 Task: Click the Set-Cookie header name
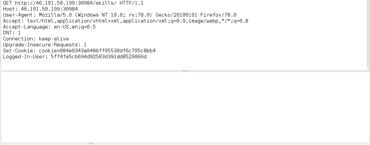click(19, 51)
